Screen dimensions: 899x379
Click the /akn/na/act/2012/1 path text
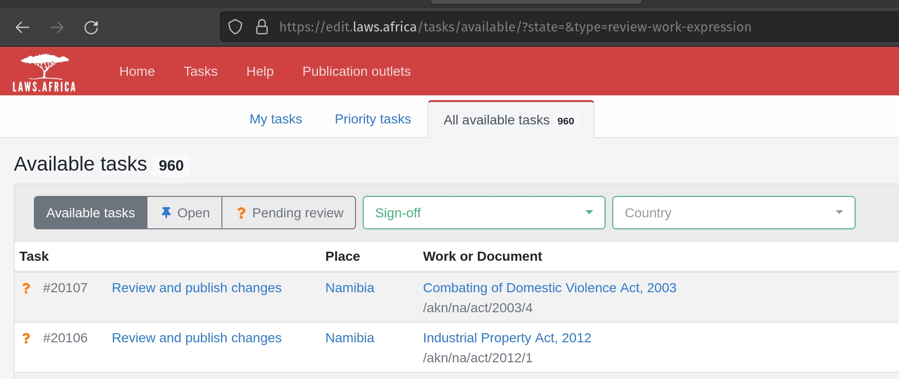click(478, 358)
